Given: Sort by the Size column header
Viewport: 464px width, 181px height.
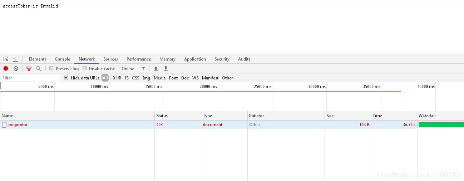Looking at the screenshot, I should tap(348, 116).
